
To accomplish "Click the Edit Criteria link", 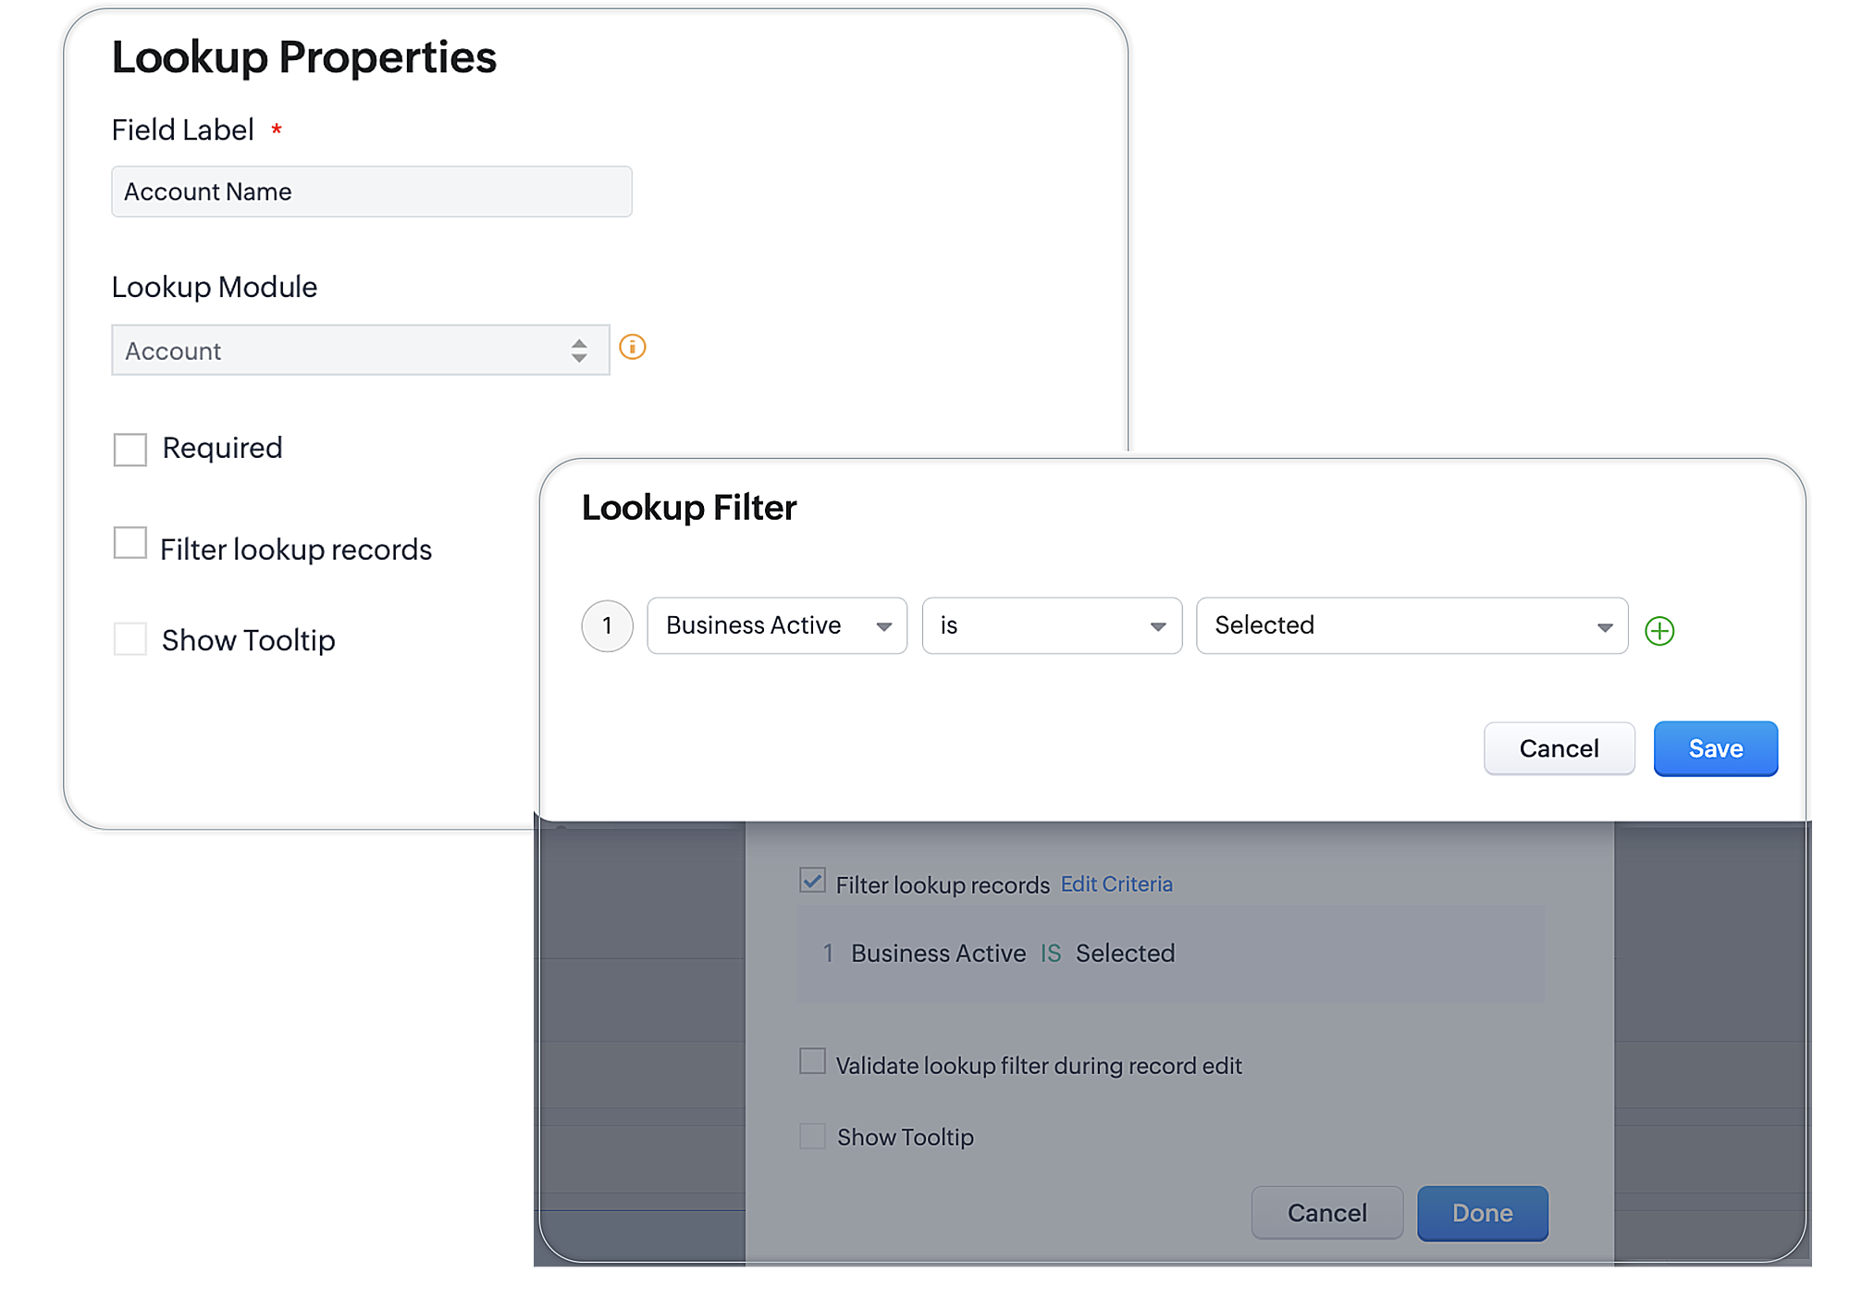I will pos(1116,884).
